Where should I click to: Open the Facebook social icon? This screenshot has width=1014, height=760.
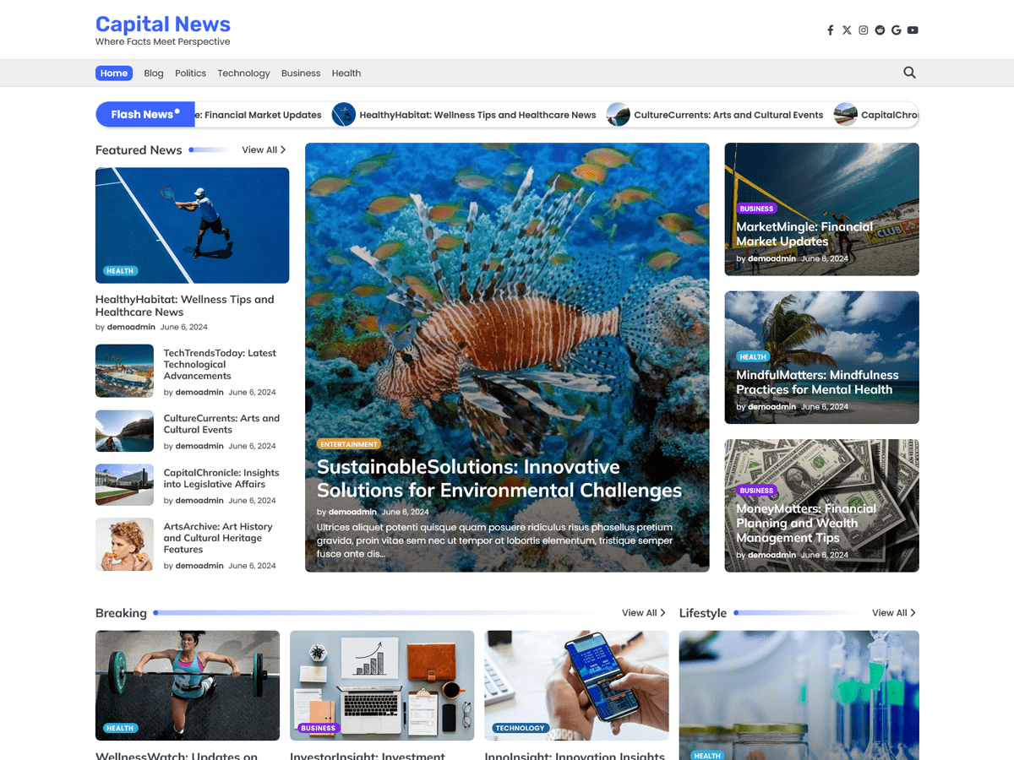[x=830, y=30]
